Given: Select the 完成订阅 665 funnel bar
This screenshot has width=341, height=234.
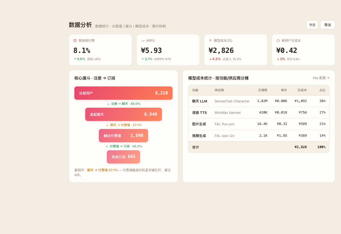Looking at the screenshot, I should tap(123, 157).
